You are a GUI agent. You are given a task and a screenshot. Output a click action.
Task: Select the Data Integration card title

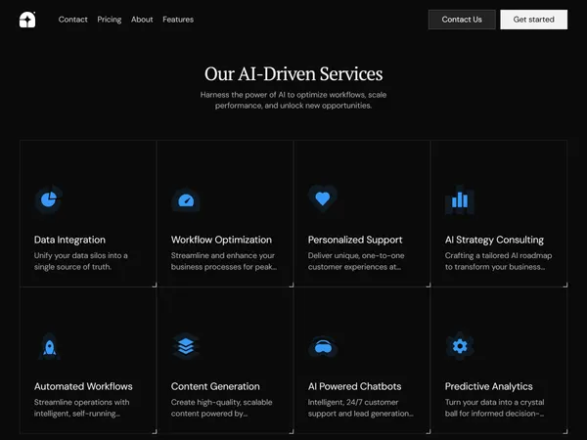click(x=69, y=240)
